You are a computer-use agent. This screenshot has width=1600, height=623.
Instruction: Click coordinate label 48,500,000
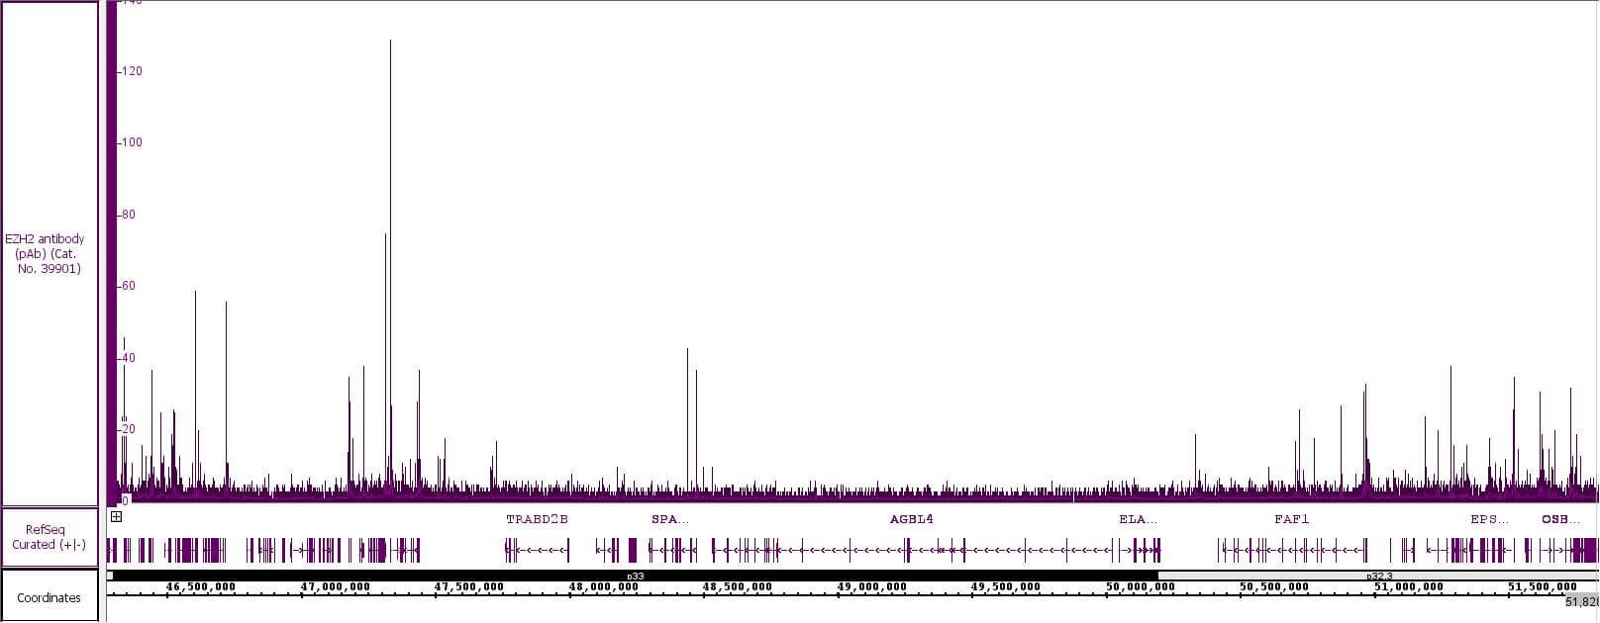coord(738,586)
